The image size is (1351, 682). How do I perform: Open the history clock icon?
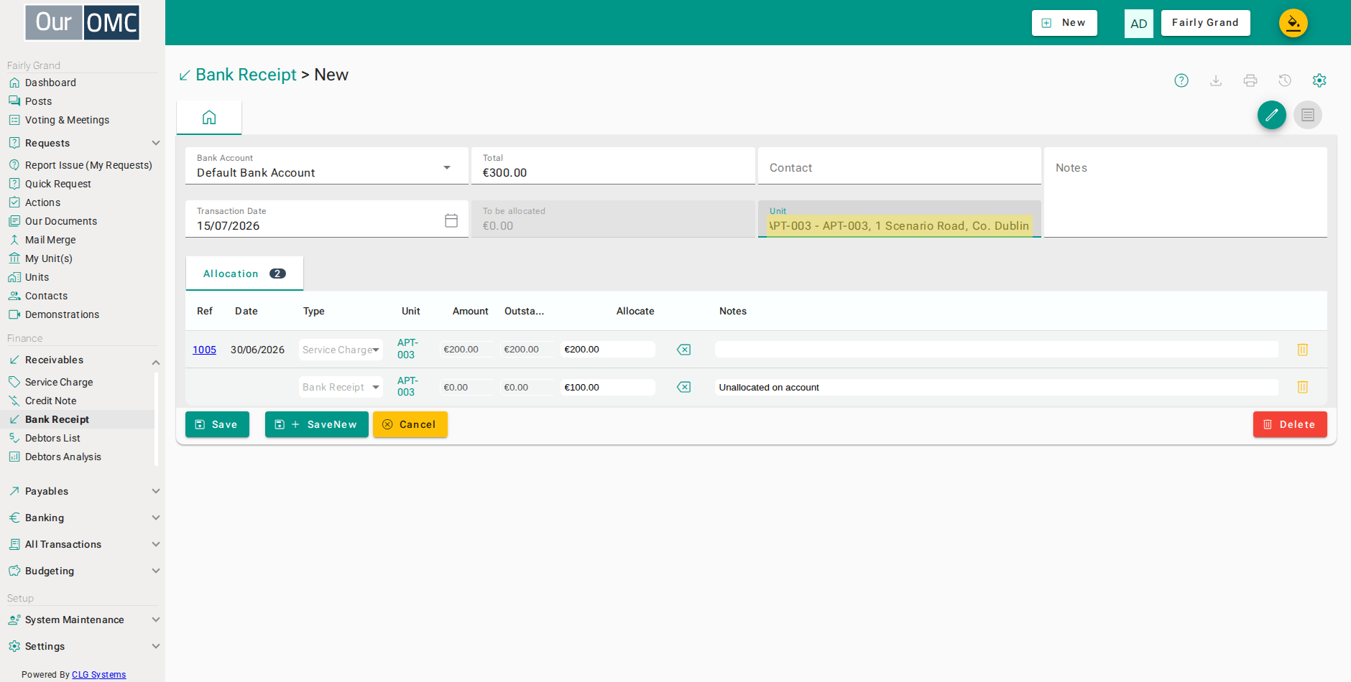click(1285, 80)
